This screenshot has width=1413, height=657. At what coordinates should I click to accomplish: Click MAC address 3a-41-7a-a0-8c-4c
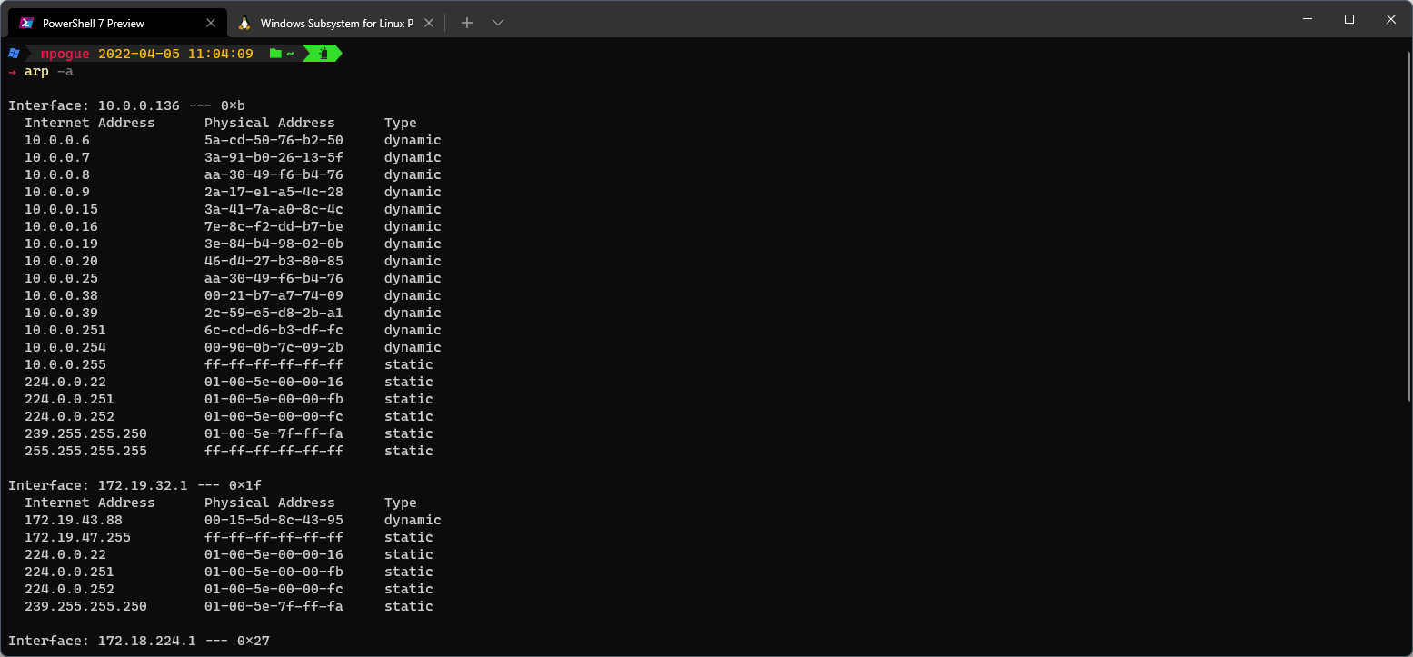point(274,209)
